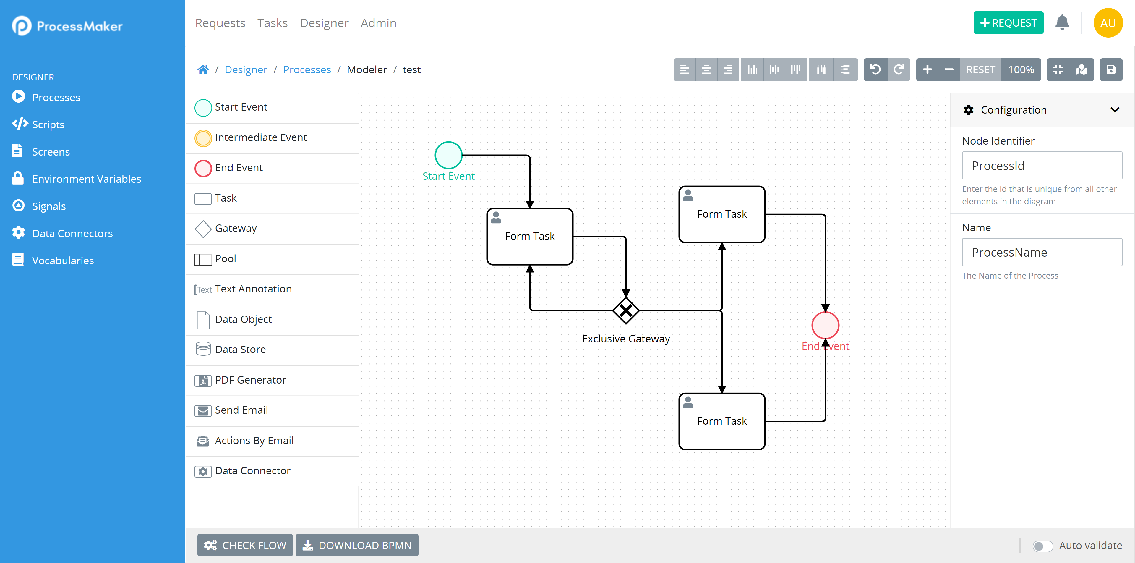Image resolution: width=1135 pixels, height=563 pixels.
Task: Open the AU user avatar menu
Action: click(1107, 23)
